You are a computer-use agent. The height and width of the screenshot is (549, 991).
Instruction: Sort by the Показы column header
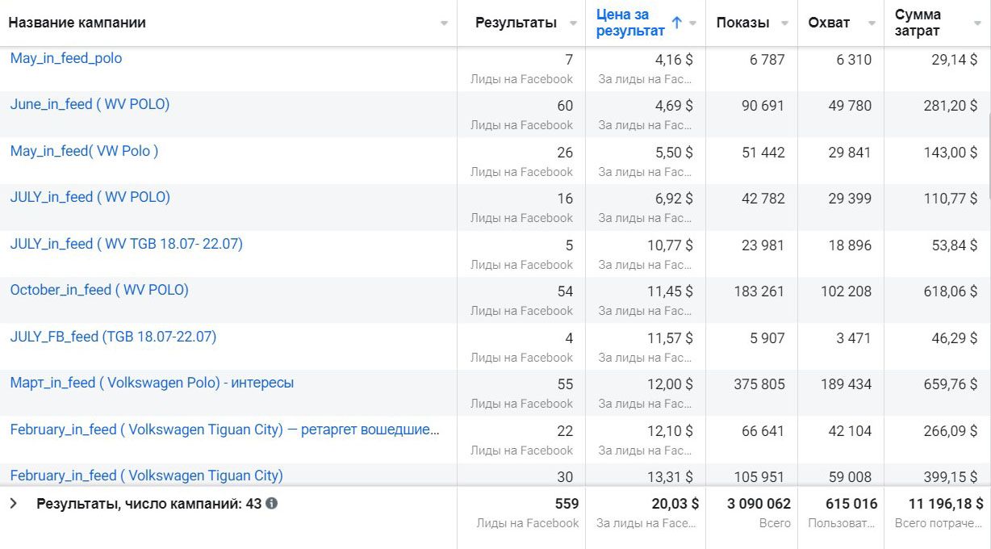(x=742, y=23)
